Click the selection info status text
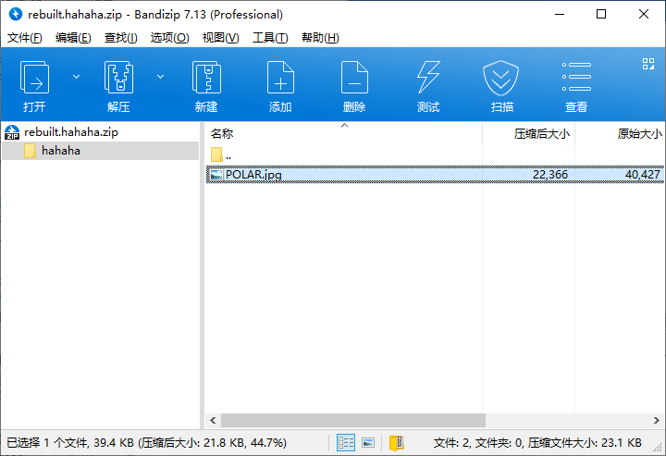Screen dimensions: 666x456 pos(146,443)
